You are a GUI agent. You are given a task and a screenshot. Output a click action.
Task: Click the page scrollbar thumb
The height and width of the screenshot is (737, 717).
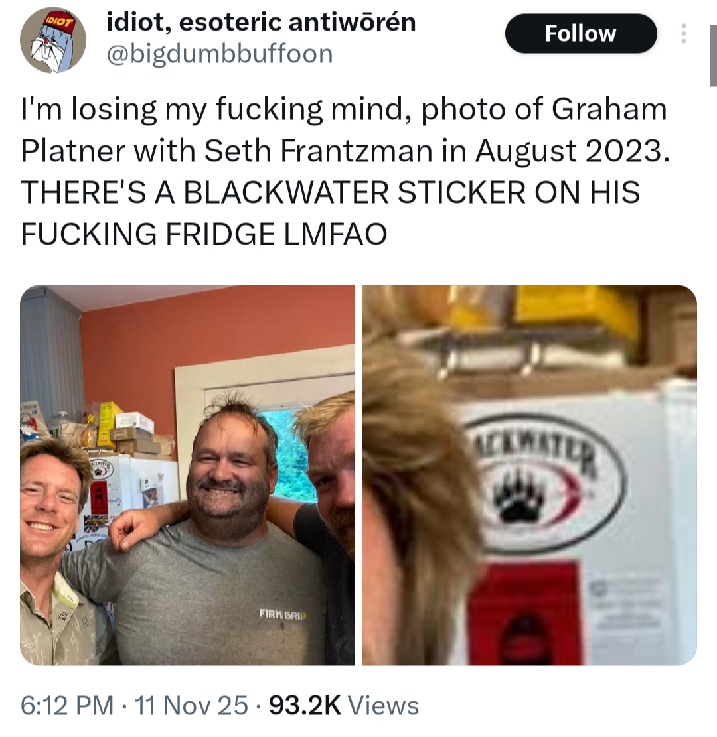(x=713, y=56)
